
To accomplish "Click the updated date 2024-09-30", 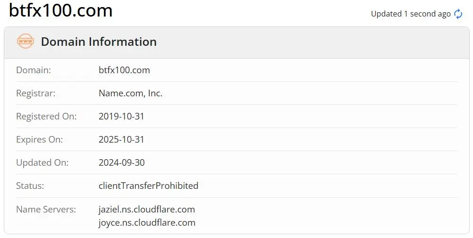I will point(122,162).
